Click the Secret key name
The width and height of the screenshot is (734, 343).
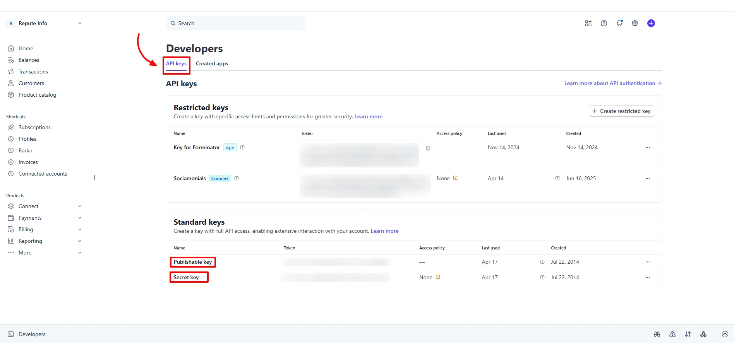coord(186,277)
